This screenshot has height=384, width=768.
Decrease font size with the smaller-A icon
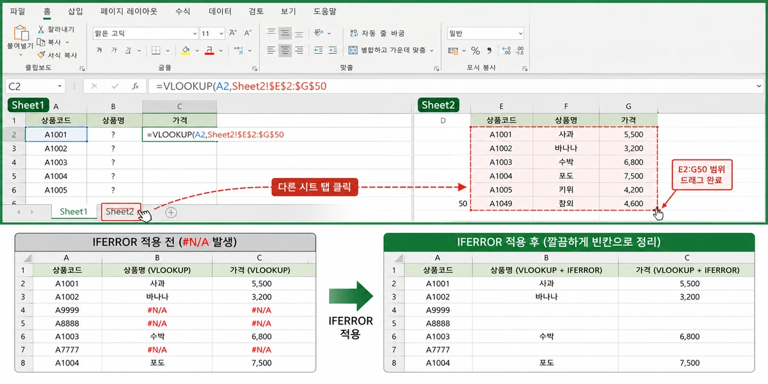(248, 33)
